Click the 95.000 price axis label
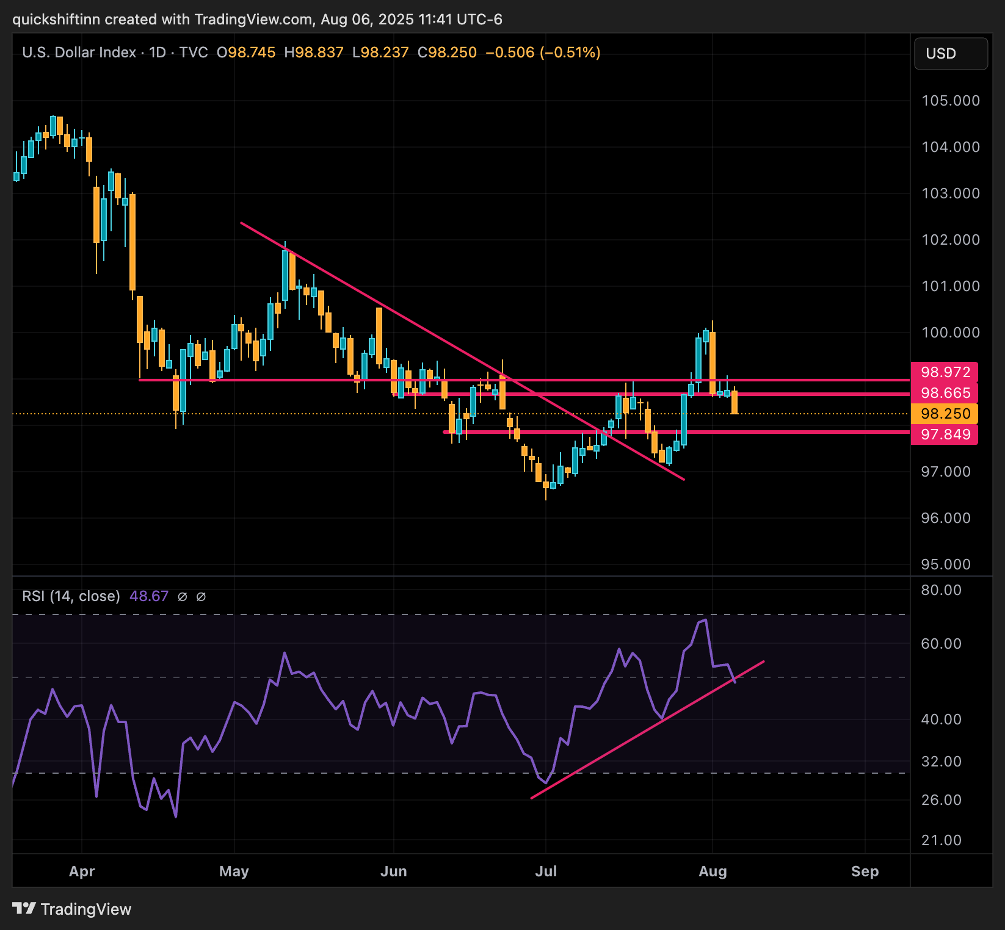Image resolution: width=1005 pixels, height=930 pixels. (946, 564)
